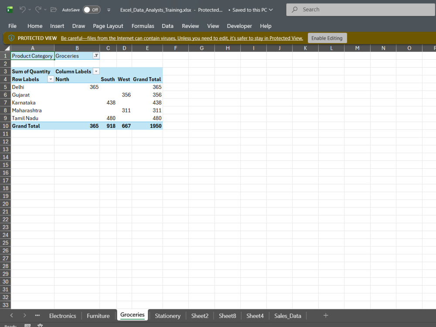This screenshot has width=436, height=327.
Task: Switch to the Draw ribbon tab
Action: tap(78, 26)
